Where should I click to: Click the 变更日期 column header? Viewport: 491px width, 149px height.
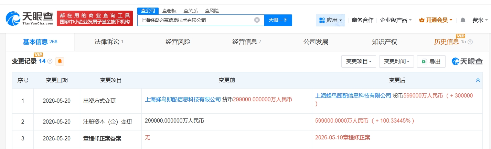click(x=57, y=80)
